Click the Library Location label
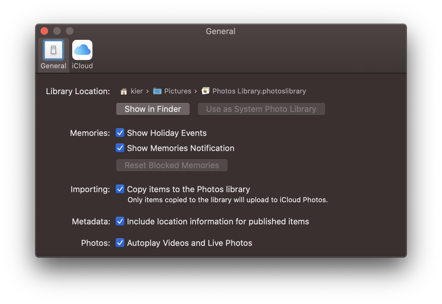The height and width of the screenshot is (304, 442). [x=78, y=91]
